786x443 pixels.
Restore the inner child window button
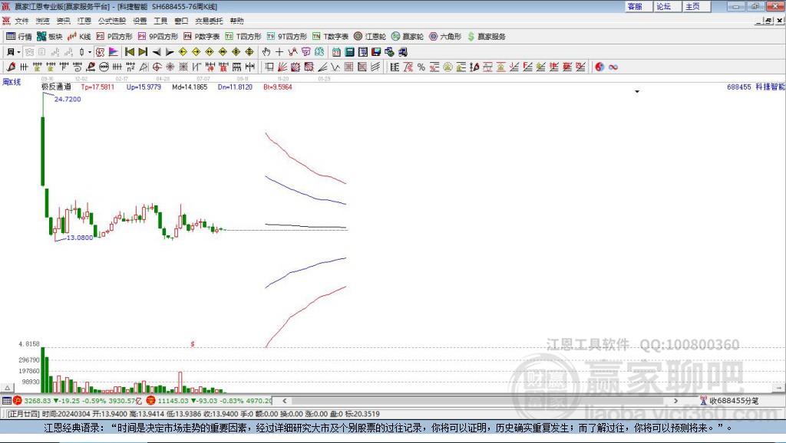[769, 21]
